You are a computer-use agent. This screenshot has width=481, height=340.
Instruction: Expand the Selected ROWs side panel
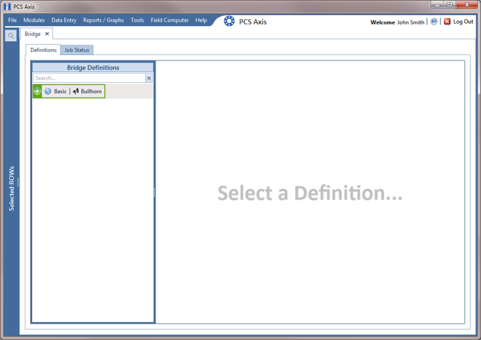point(12,188)
